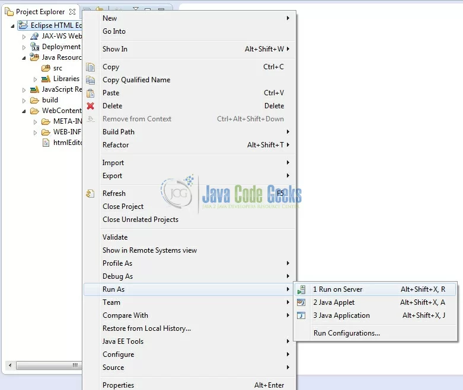Click the Java Application icon
Screen dimensions: 463x390
pyautogui.click(x=301, y=315)
